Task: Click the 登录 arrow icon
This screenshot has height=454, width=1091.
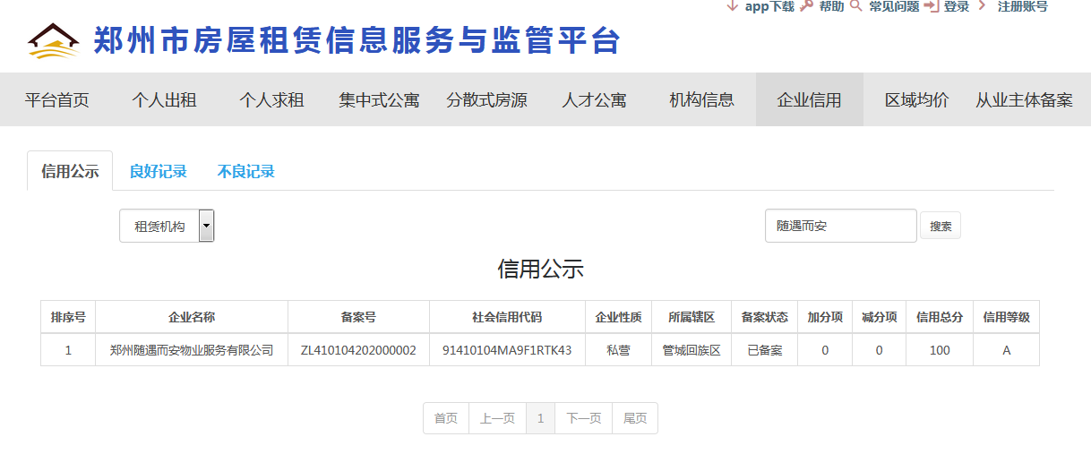Action: 931,5
